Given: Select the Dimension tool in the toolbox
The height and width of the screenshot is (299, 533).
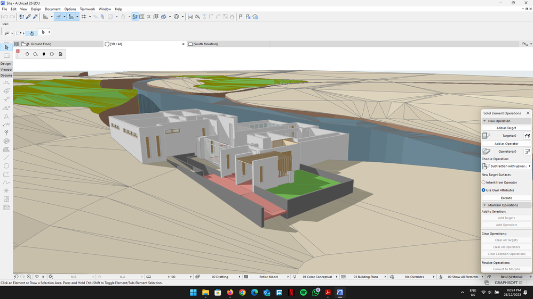Looking at the screenshot, I should (6, 83).
